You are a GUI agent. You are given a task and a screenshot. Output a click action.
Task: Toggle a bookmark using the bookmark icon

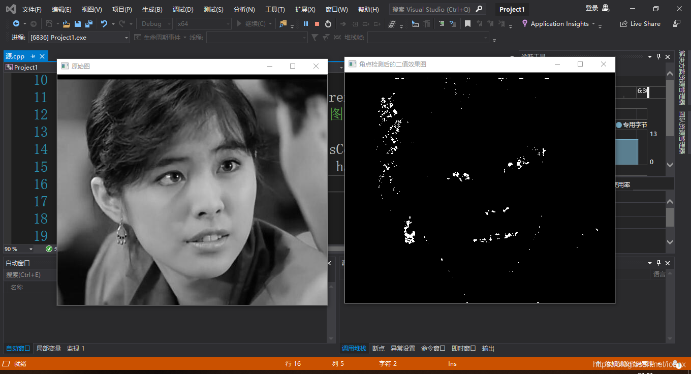(467, 24)
